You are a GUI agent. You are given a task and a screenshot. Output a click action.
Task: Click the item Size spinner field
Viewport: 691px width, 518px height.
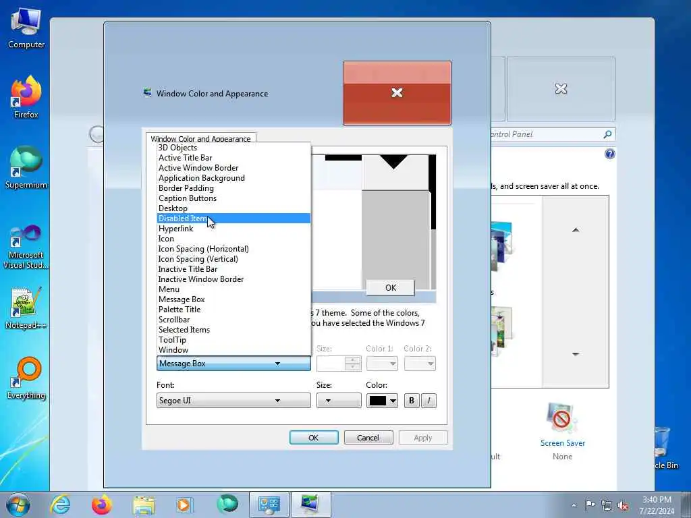coord(339,364)
